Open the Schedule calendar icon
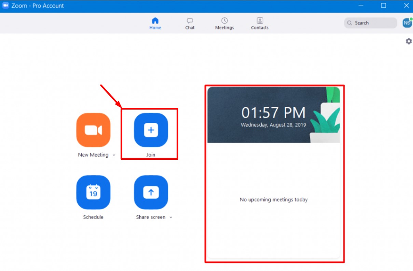 tap(93, 192)
